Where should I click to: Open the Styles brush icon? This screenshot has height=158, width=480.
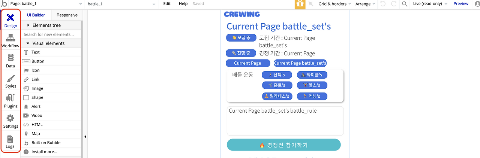click(x=10, y=78)
